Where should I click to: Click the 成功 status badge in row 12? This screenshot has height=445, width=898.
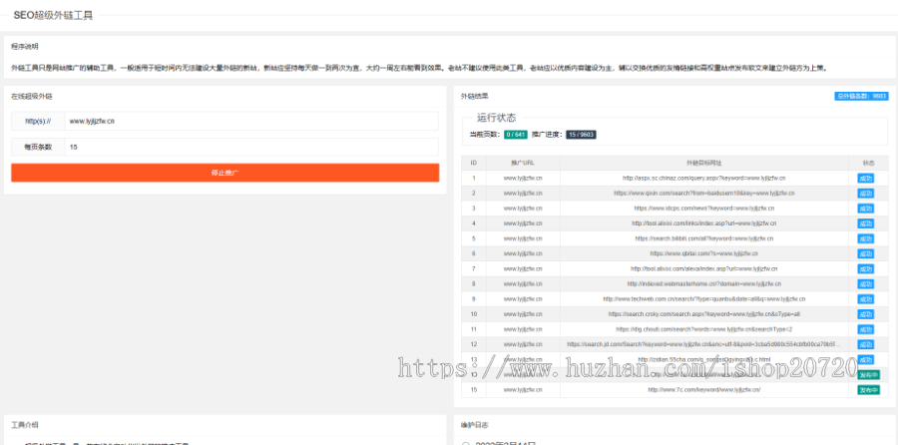coord(865,345)
